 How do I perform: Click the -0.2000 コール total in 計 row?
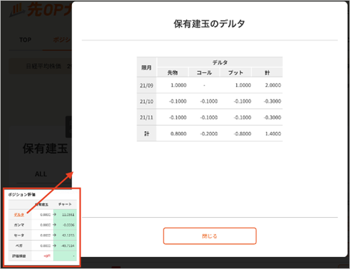209,134
